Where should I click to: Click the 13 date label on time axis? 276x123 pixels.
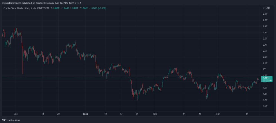coord(43,114)
